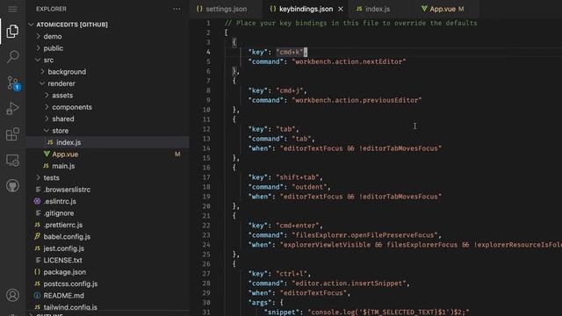Screen dimensions: 562x316
Task: Click the JS icon beside postcss.config.js
Action: point(37,284)
